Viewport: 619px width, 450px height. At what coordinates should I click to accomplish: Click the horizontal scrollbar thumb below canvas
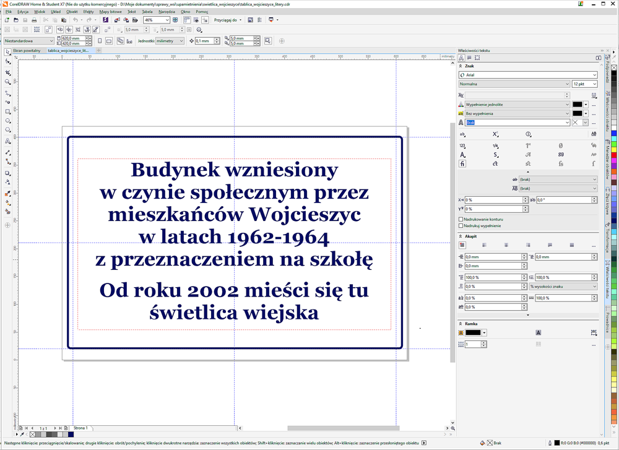(344, 428)
